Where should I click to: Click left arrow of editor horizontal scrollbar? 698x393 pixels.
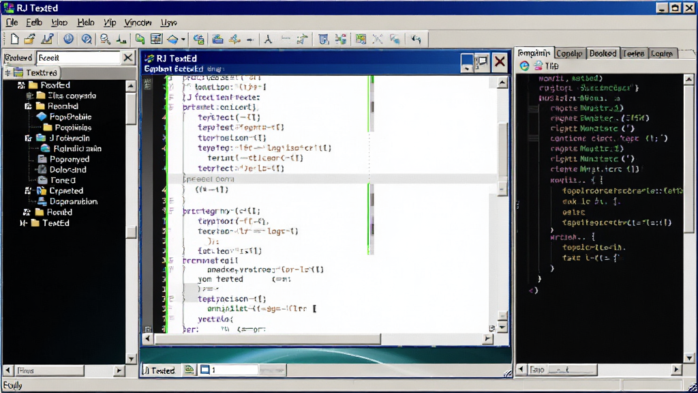click(x=147, y=338)
